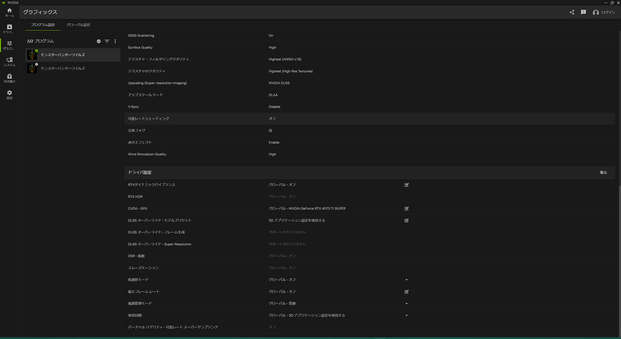Expand the 垂直同期 dropdown
This screenshot has height=339, width=621.
tap(407, 315)
